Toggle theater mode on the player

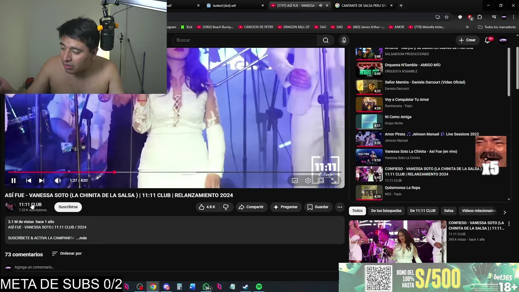coord(321,180)
